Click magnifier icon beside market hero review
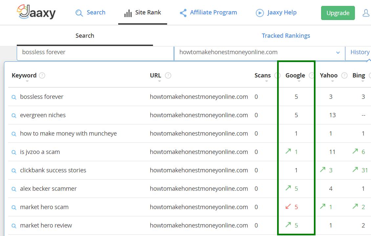The width and height of the screenshot is (371, 236). tap(14, 226)
